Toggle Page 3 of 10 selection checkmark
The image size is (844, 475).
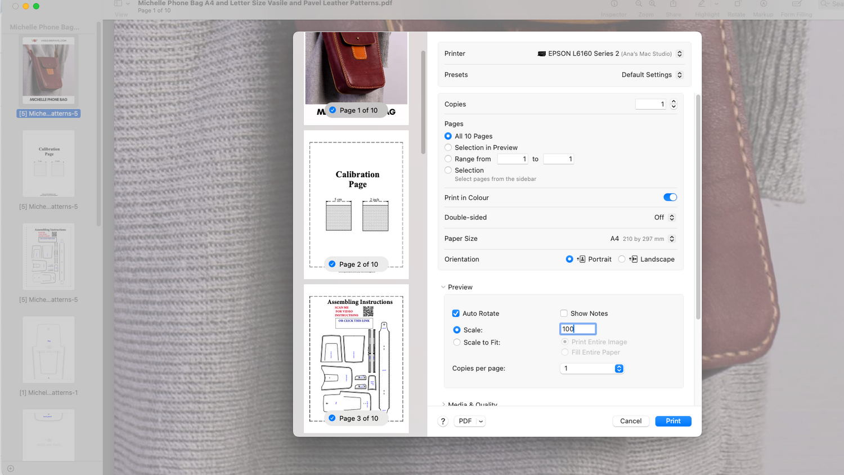(332, 418)
